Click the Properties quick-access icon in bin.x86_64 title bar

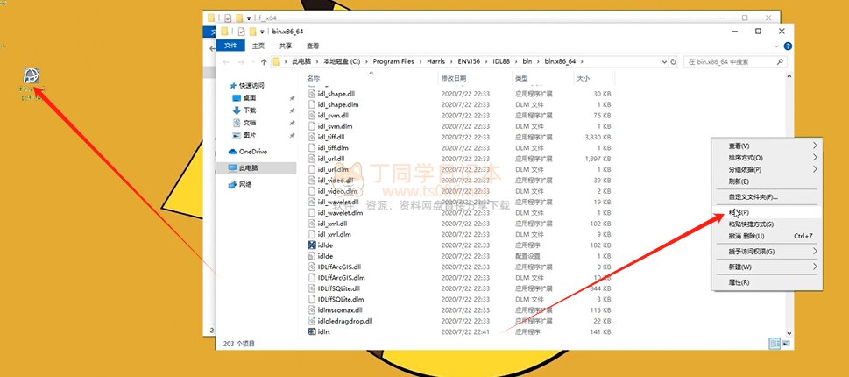point(242,32)
